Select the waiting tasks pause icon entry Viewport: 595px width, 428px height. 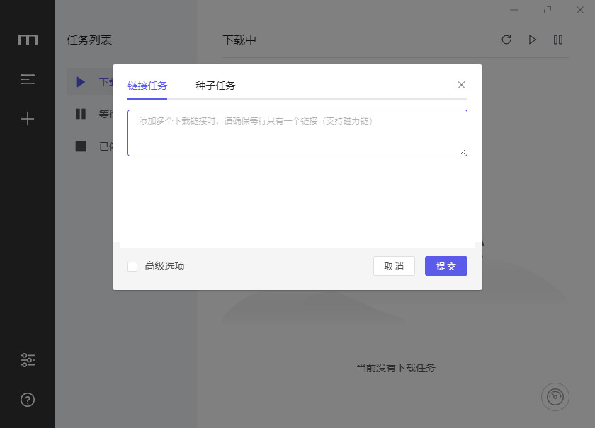pyautogui.click(x=81, y=114)
